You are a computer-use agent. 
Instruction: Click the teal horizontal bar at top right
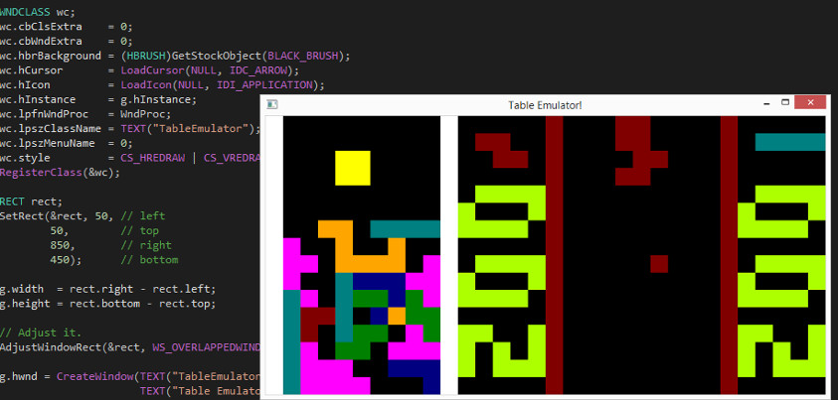click(x=789, y=142)
